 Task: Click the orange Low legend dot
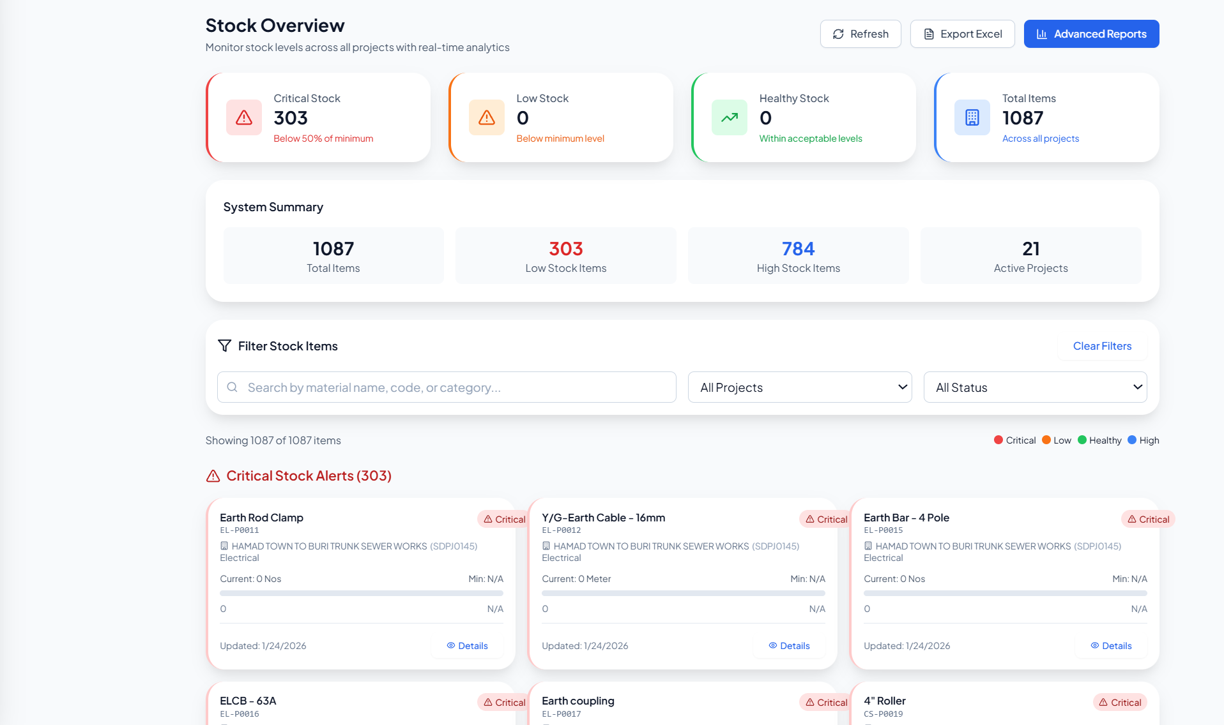1046,440
